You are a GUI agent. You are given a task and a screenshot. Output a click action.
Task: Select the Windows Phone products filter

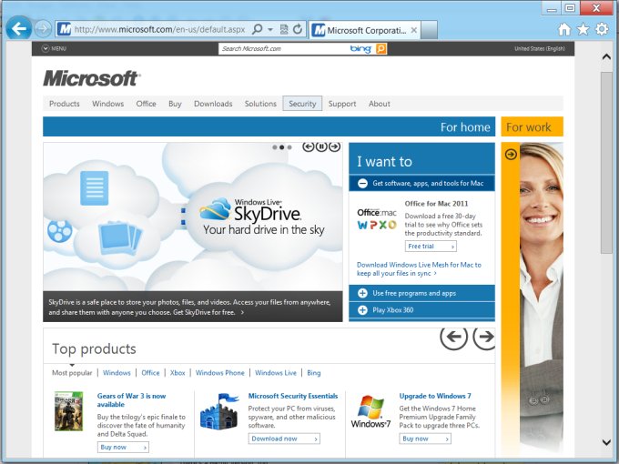coord(220,373)
